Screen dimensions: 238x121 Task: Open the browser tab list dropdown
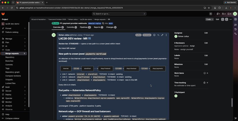tap(13, 2)
